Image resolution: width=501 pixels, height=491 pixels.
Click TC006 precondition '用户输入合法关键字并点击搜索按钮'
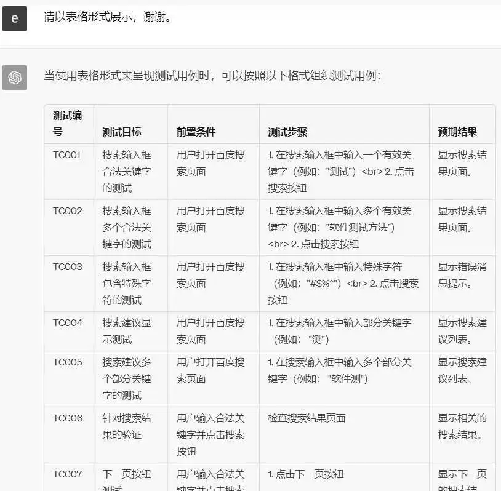(210, 435)
